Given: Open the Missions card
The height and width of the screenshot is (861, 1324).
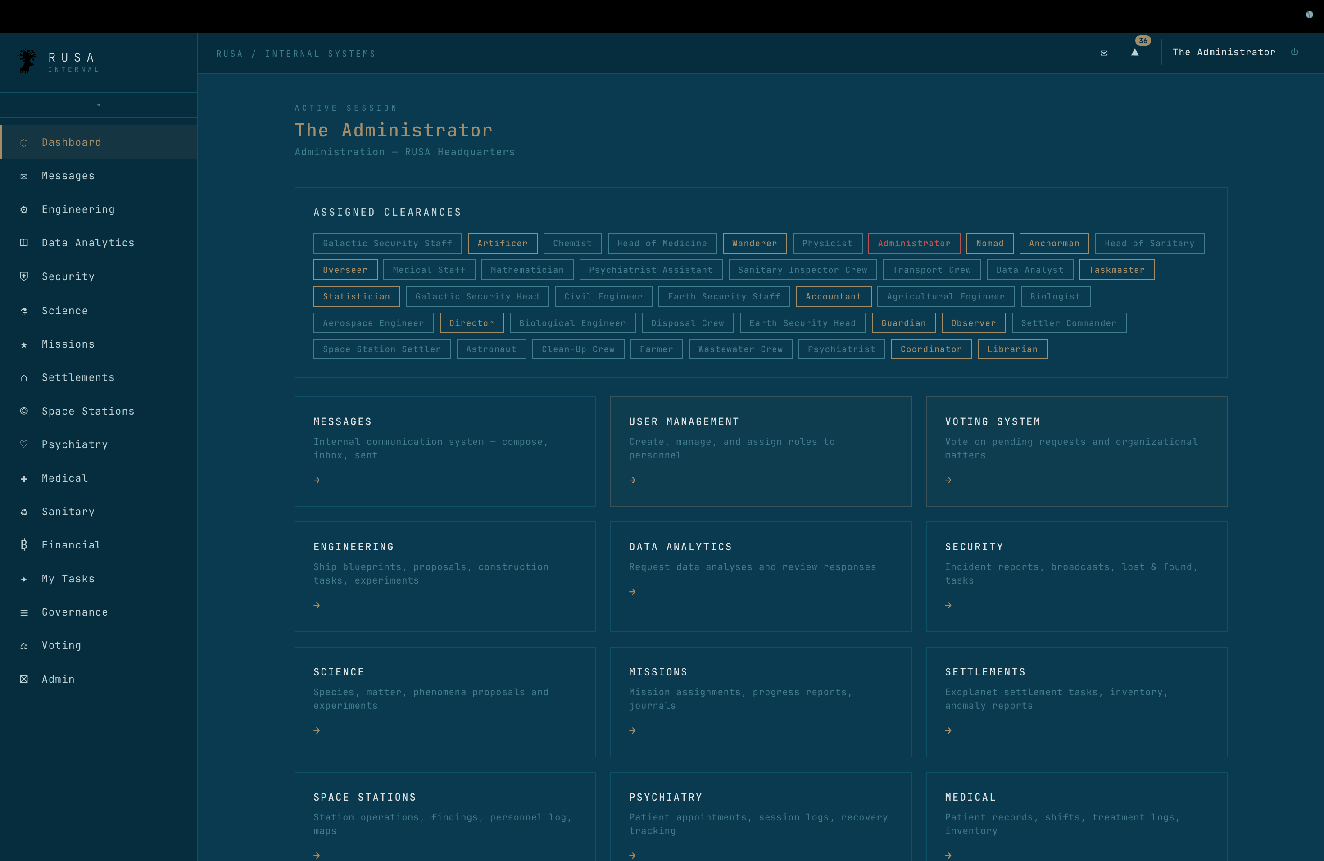Looking at the screenshot, I should [x=761, y=702].
